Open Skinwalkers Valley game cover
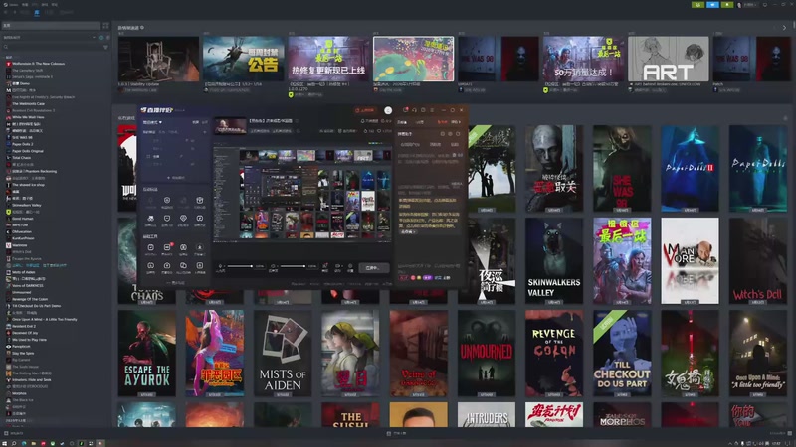Image resolution: width=796 pixels, height=447 pixels. coord(554,261)
